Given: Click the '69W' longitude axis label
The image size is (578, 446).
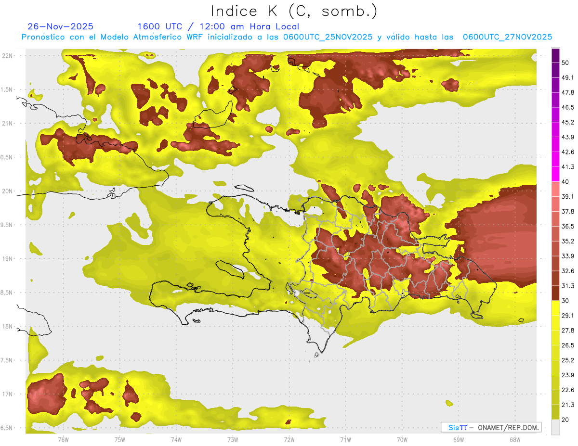Looking at the screenshot, I should [x=458, y=439].
